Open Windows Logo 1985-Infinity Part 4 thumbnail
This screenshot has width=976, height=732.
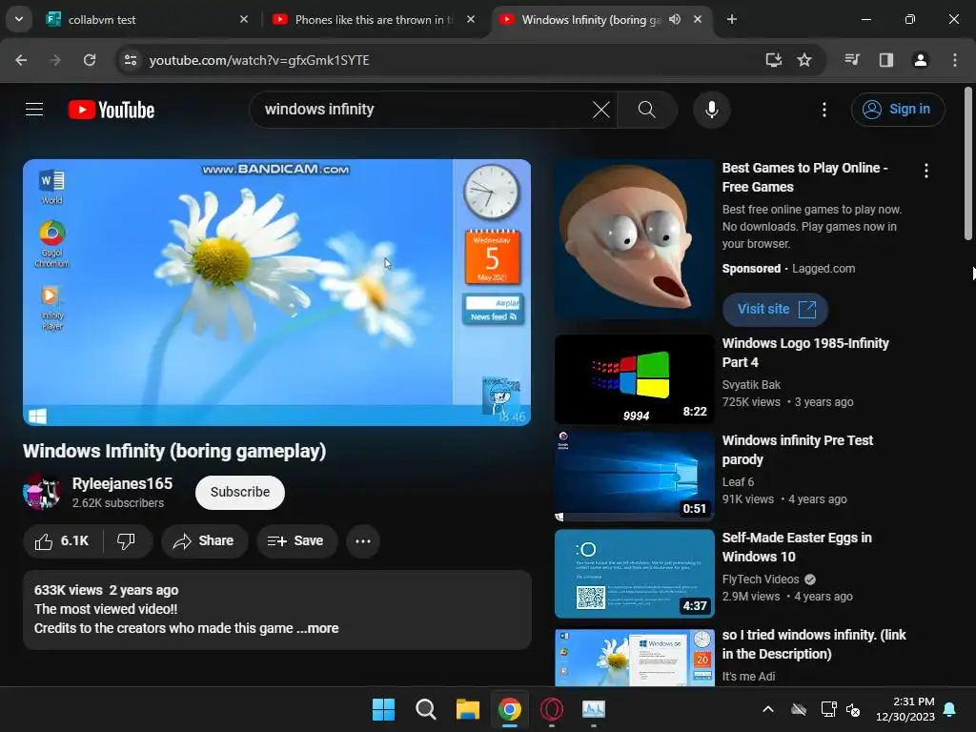click(x=634, y=379)
